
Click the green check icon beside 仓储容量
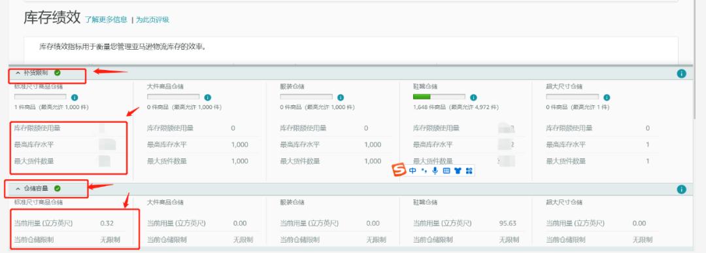coord(57,188)
